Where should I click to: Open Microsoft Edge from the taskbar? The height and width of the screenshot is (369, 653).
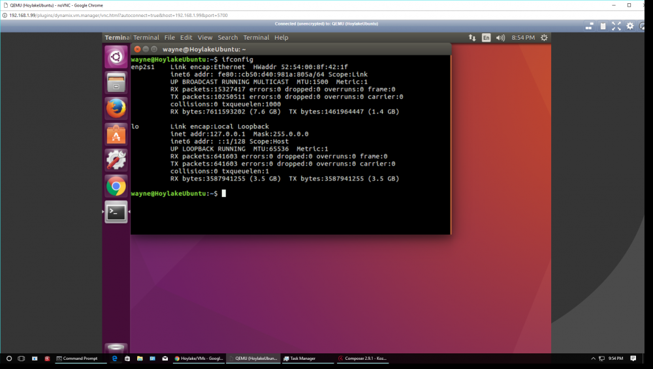point(114,359)
